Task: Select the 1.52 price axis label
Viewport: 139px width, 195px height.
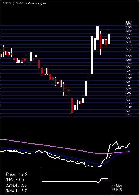Action: coord(128,78)
